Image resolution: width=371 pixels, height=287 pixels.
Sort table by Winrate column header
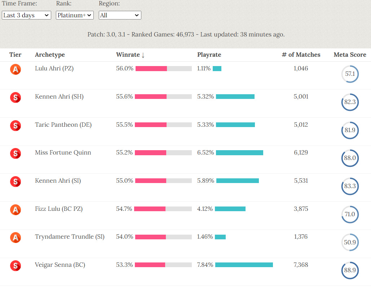(131, 55)
